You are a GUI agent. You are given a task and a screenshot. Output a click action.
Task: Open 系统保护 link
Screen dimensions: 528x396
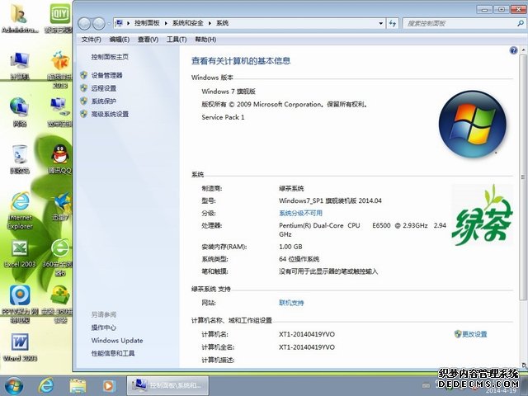(x=104, y=101)
